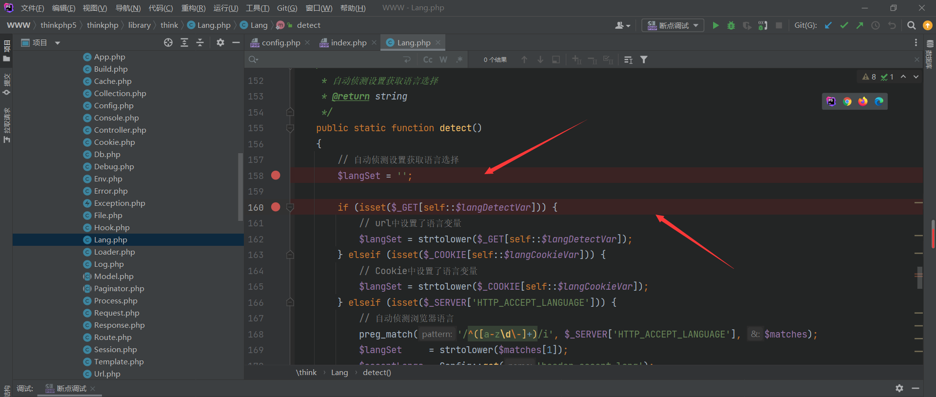
Task: Toggle breakpoint on line 160
Action: (276, 207)
